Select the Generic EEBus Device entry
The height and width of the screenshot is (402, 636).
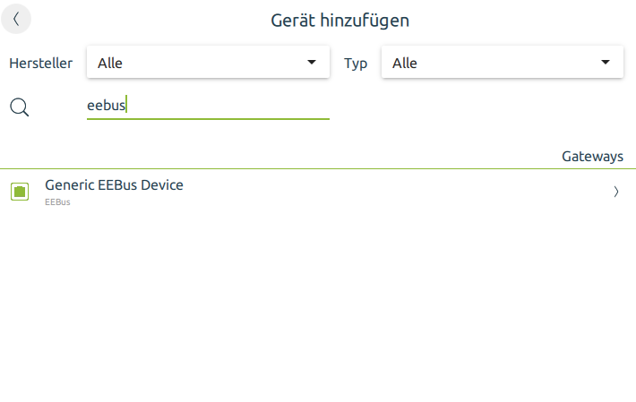(x=114, y=185)
